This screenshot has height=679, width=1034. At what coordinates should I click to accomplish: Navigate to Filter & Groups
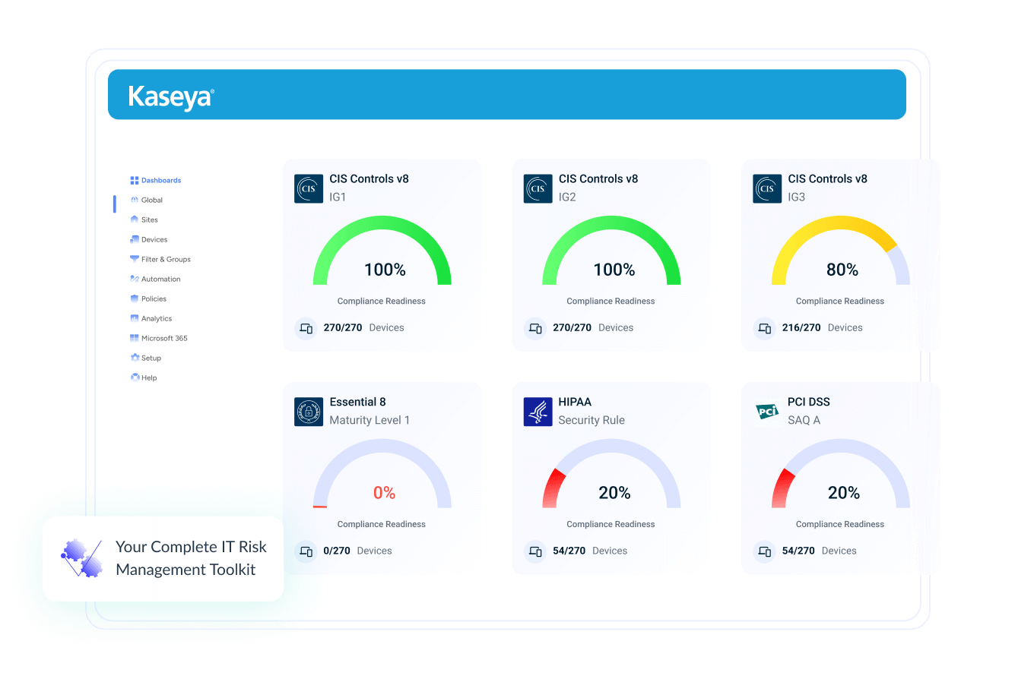[160, 260]
